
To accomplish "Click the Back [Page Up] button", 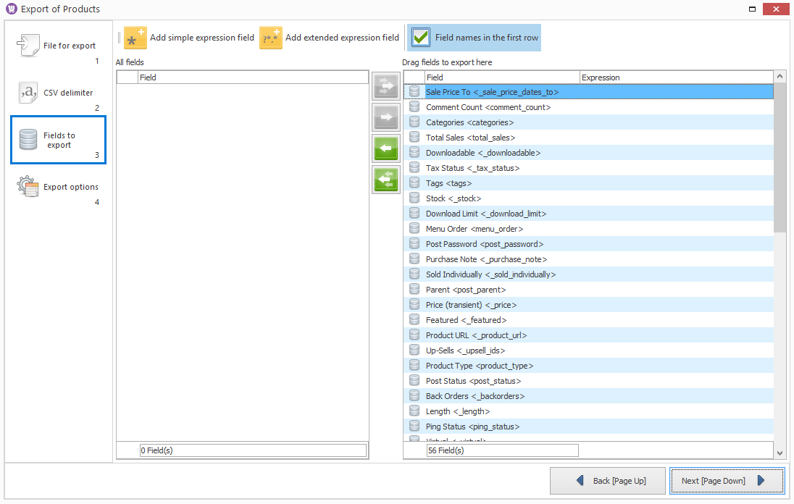I will pos(608,481).
